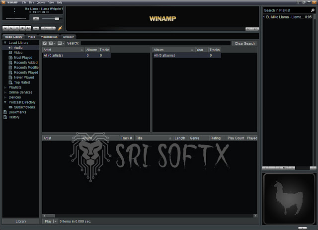Image resolution: width=318 pixels, height=230 pixels.
Task: Sort track list by Play Count column
Action: click(236, 138)
